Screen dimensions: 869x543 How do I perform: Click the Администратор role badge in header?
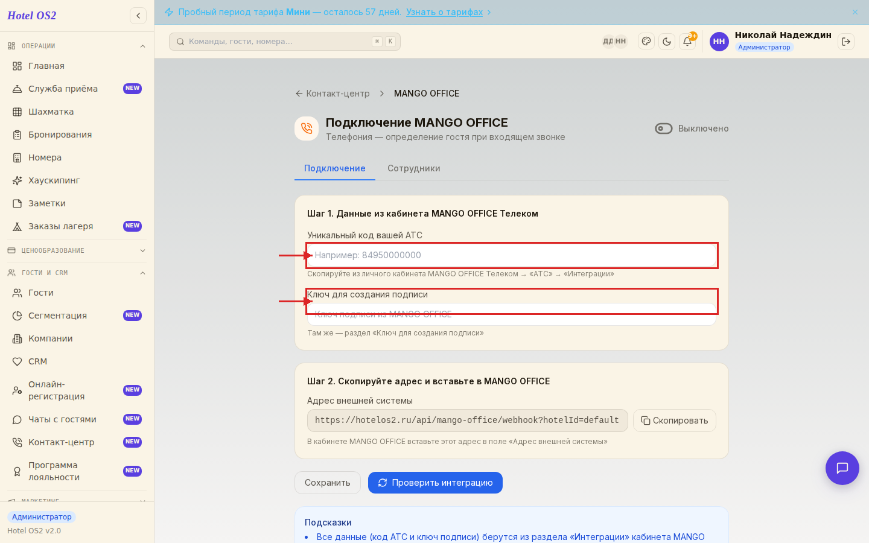[764, 47]
